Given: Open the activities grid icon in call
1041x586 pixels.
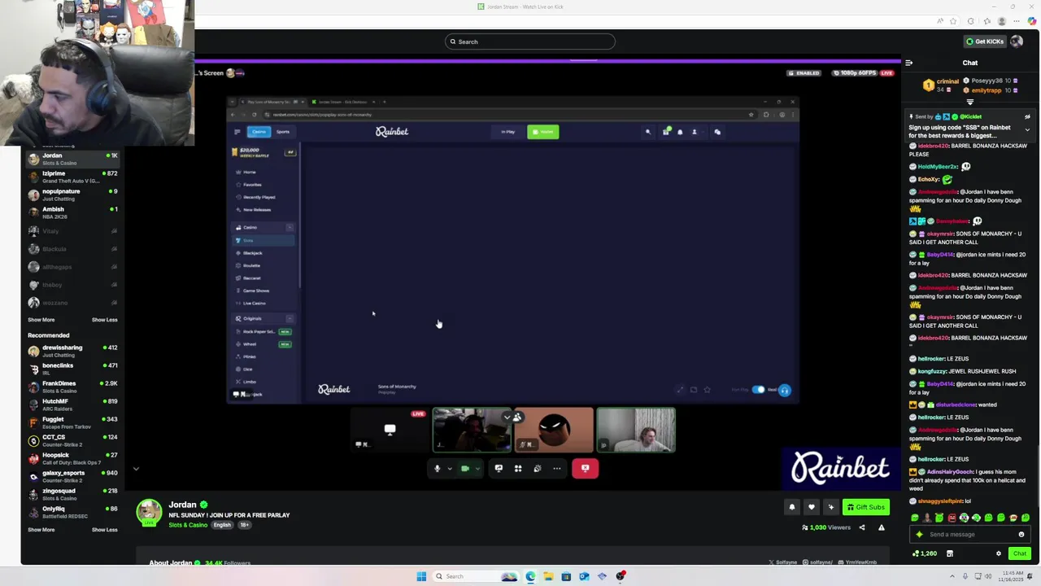Looking at the screenshot, I should coord(518,468).
